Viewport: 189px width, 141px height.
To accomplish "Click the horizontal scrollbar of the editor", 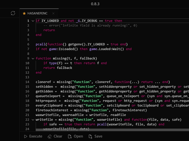I will coord(112,130).
